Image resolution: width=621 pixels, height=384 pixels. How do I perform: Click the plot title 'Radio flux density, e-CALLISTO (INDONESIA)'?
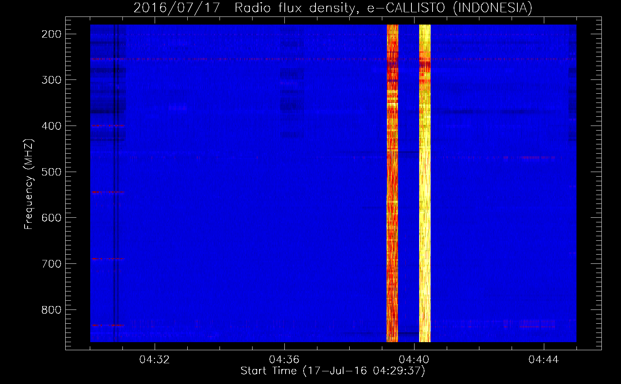pos(383,8)
